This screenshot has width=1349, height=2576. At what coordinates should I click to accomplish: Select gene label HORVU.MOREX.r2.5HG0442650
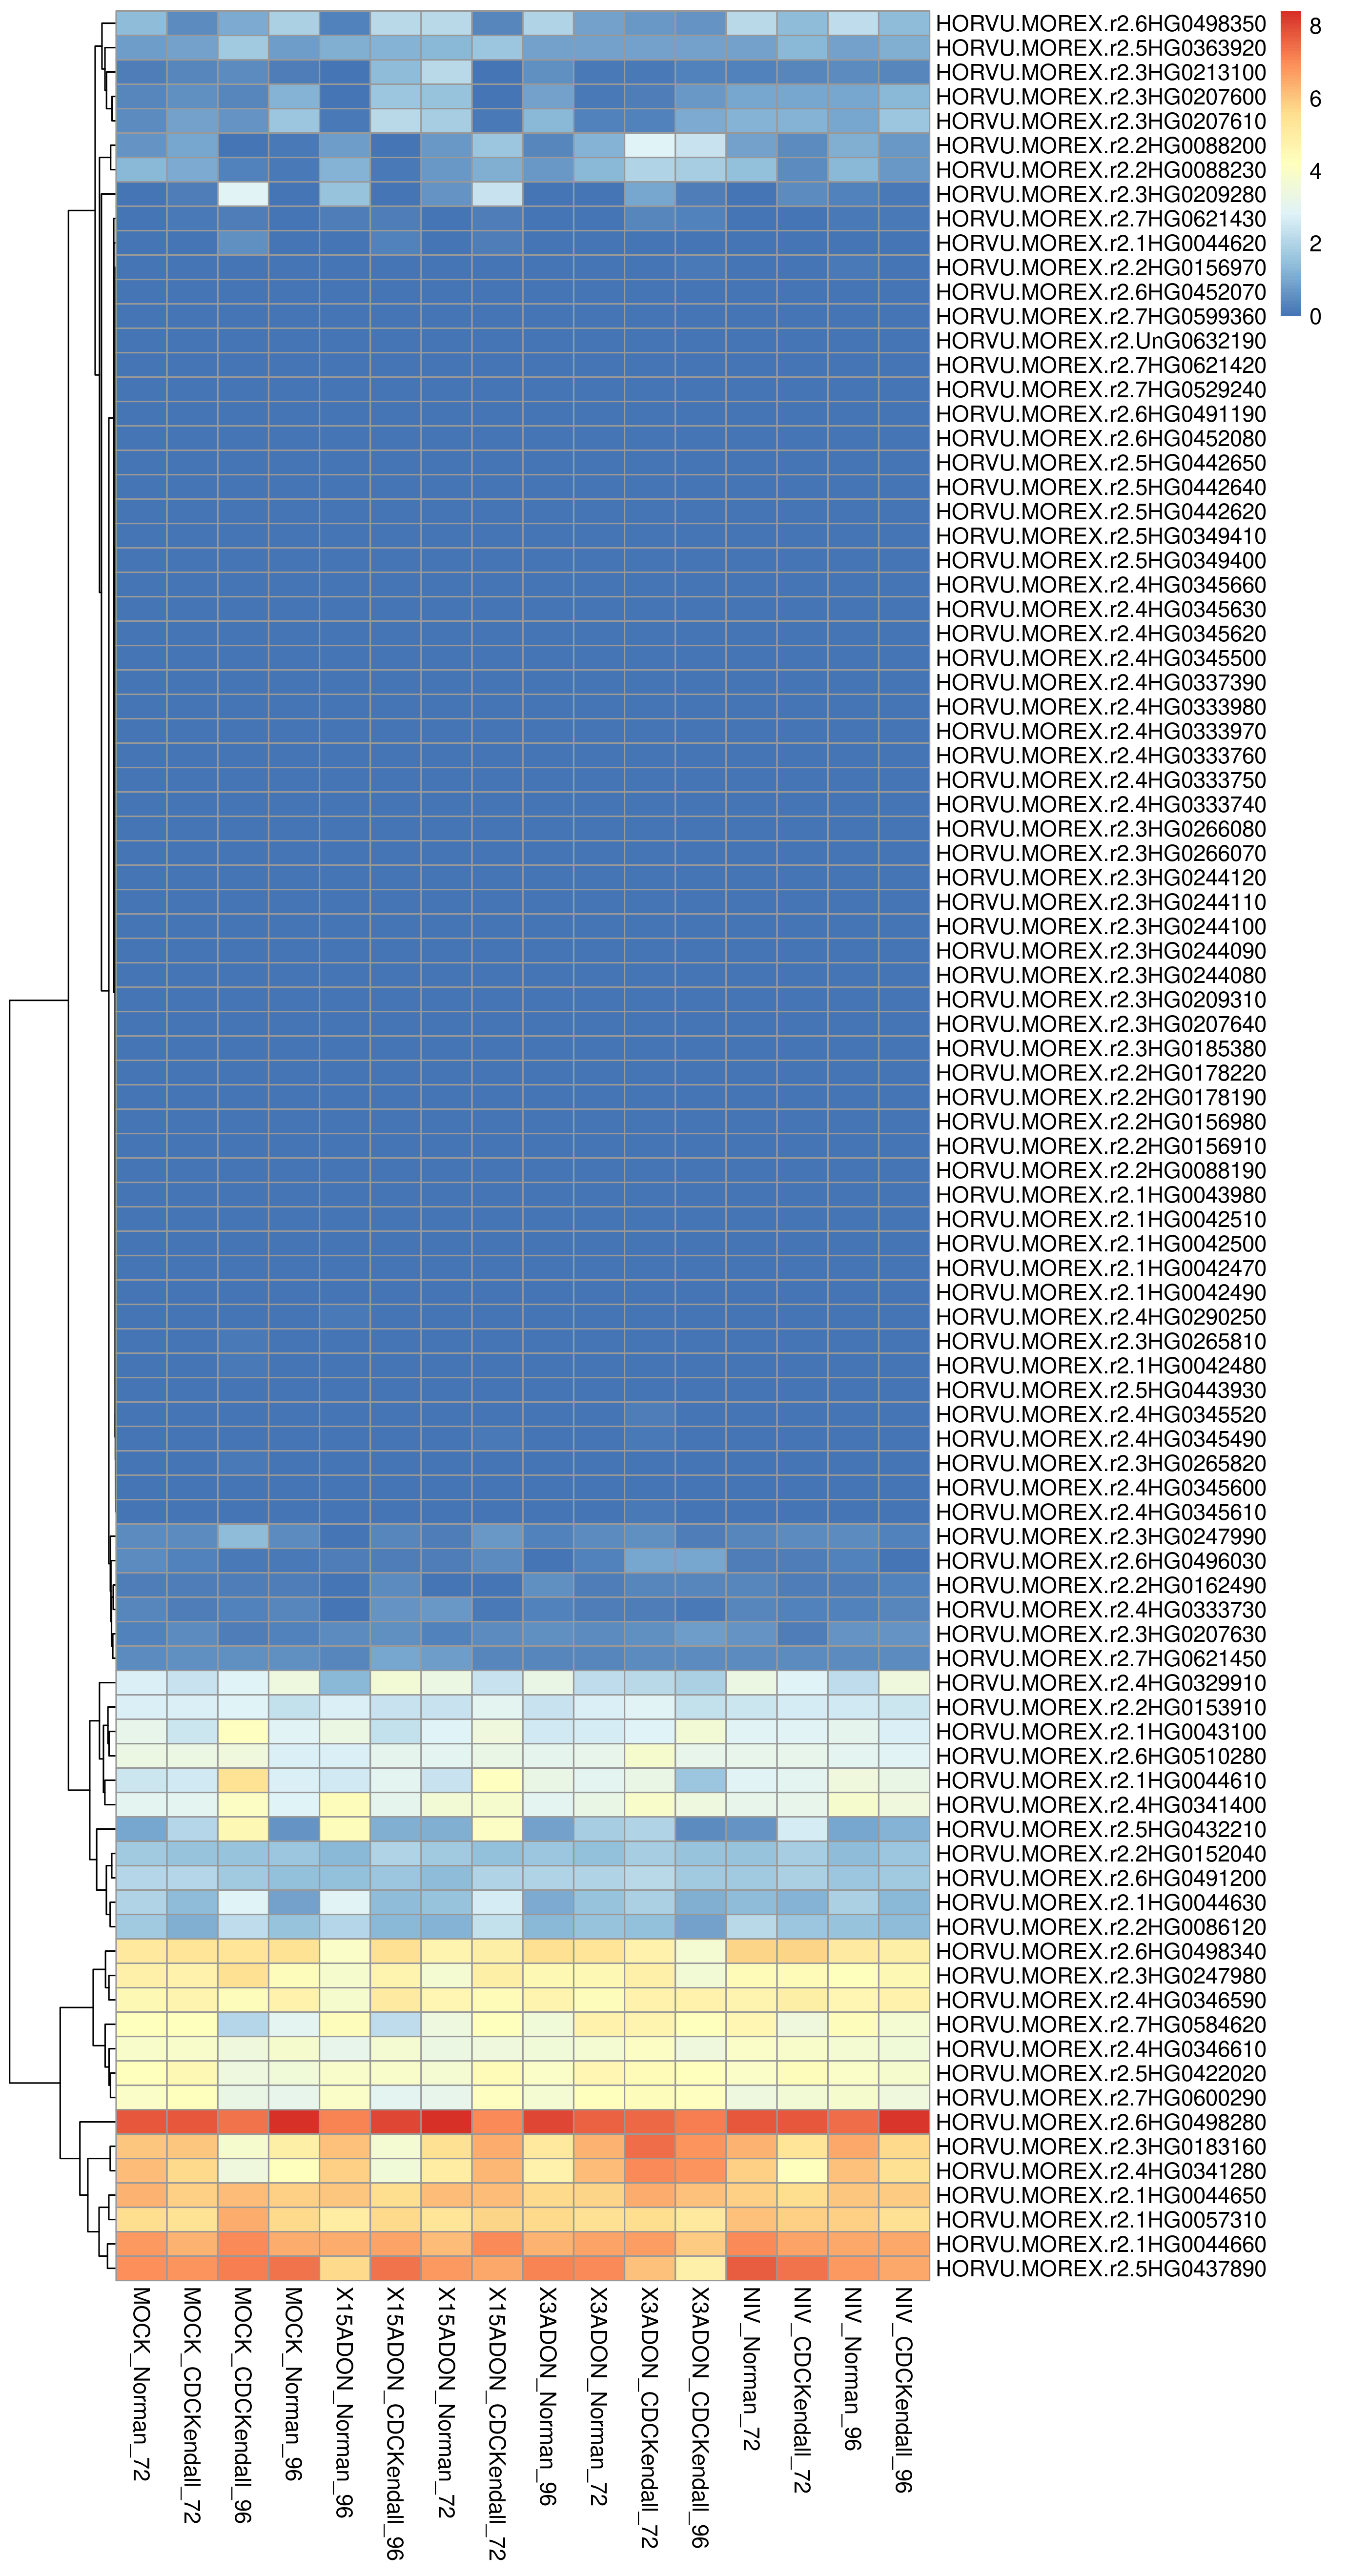(x=1101, y=463)
